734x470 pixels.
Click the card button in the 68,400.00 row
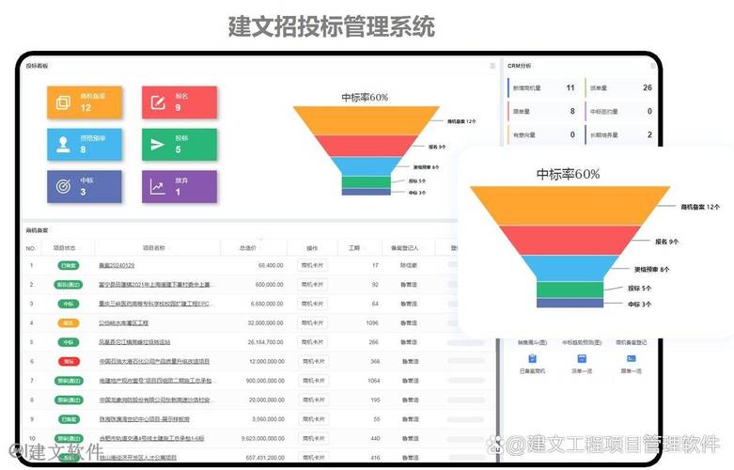(x=312, y=265)
